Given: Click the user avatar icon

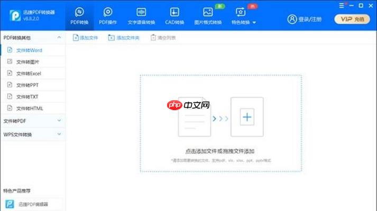Looking at the screenshot, I should [x=292, y=19].
